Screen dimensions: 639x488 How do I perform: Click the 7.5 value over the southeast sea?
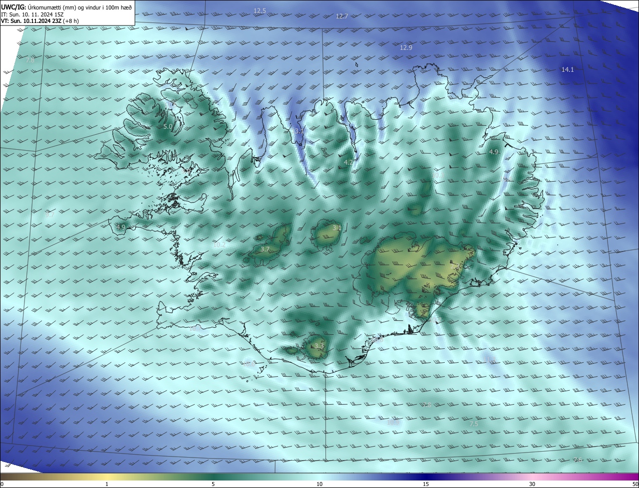click(474, 424)
